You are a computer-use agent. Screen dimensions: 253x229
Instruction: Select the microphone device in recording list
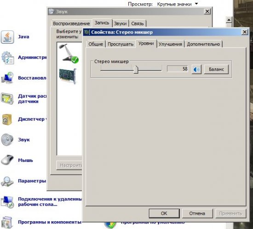coord(69,53)
